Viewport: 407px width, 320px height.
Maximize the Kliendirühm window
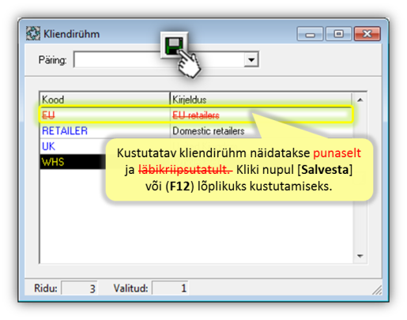338,34
